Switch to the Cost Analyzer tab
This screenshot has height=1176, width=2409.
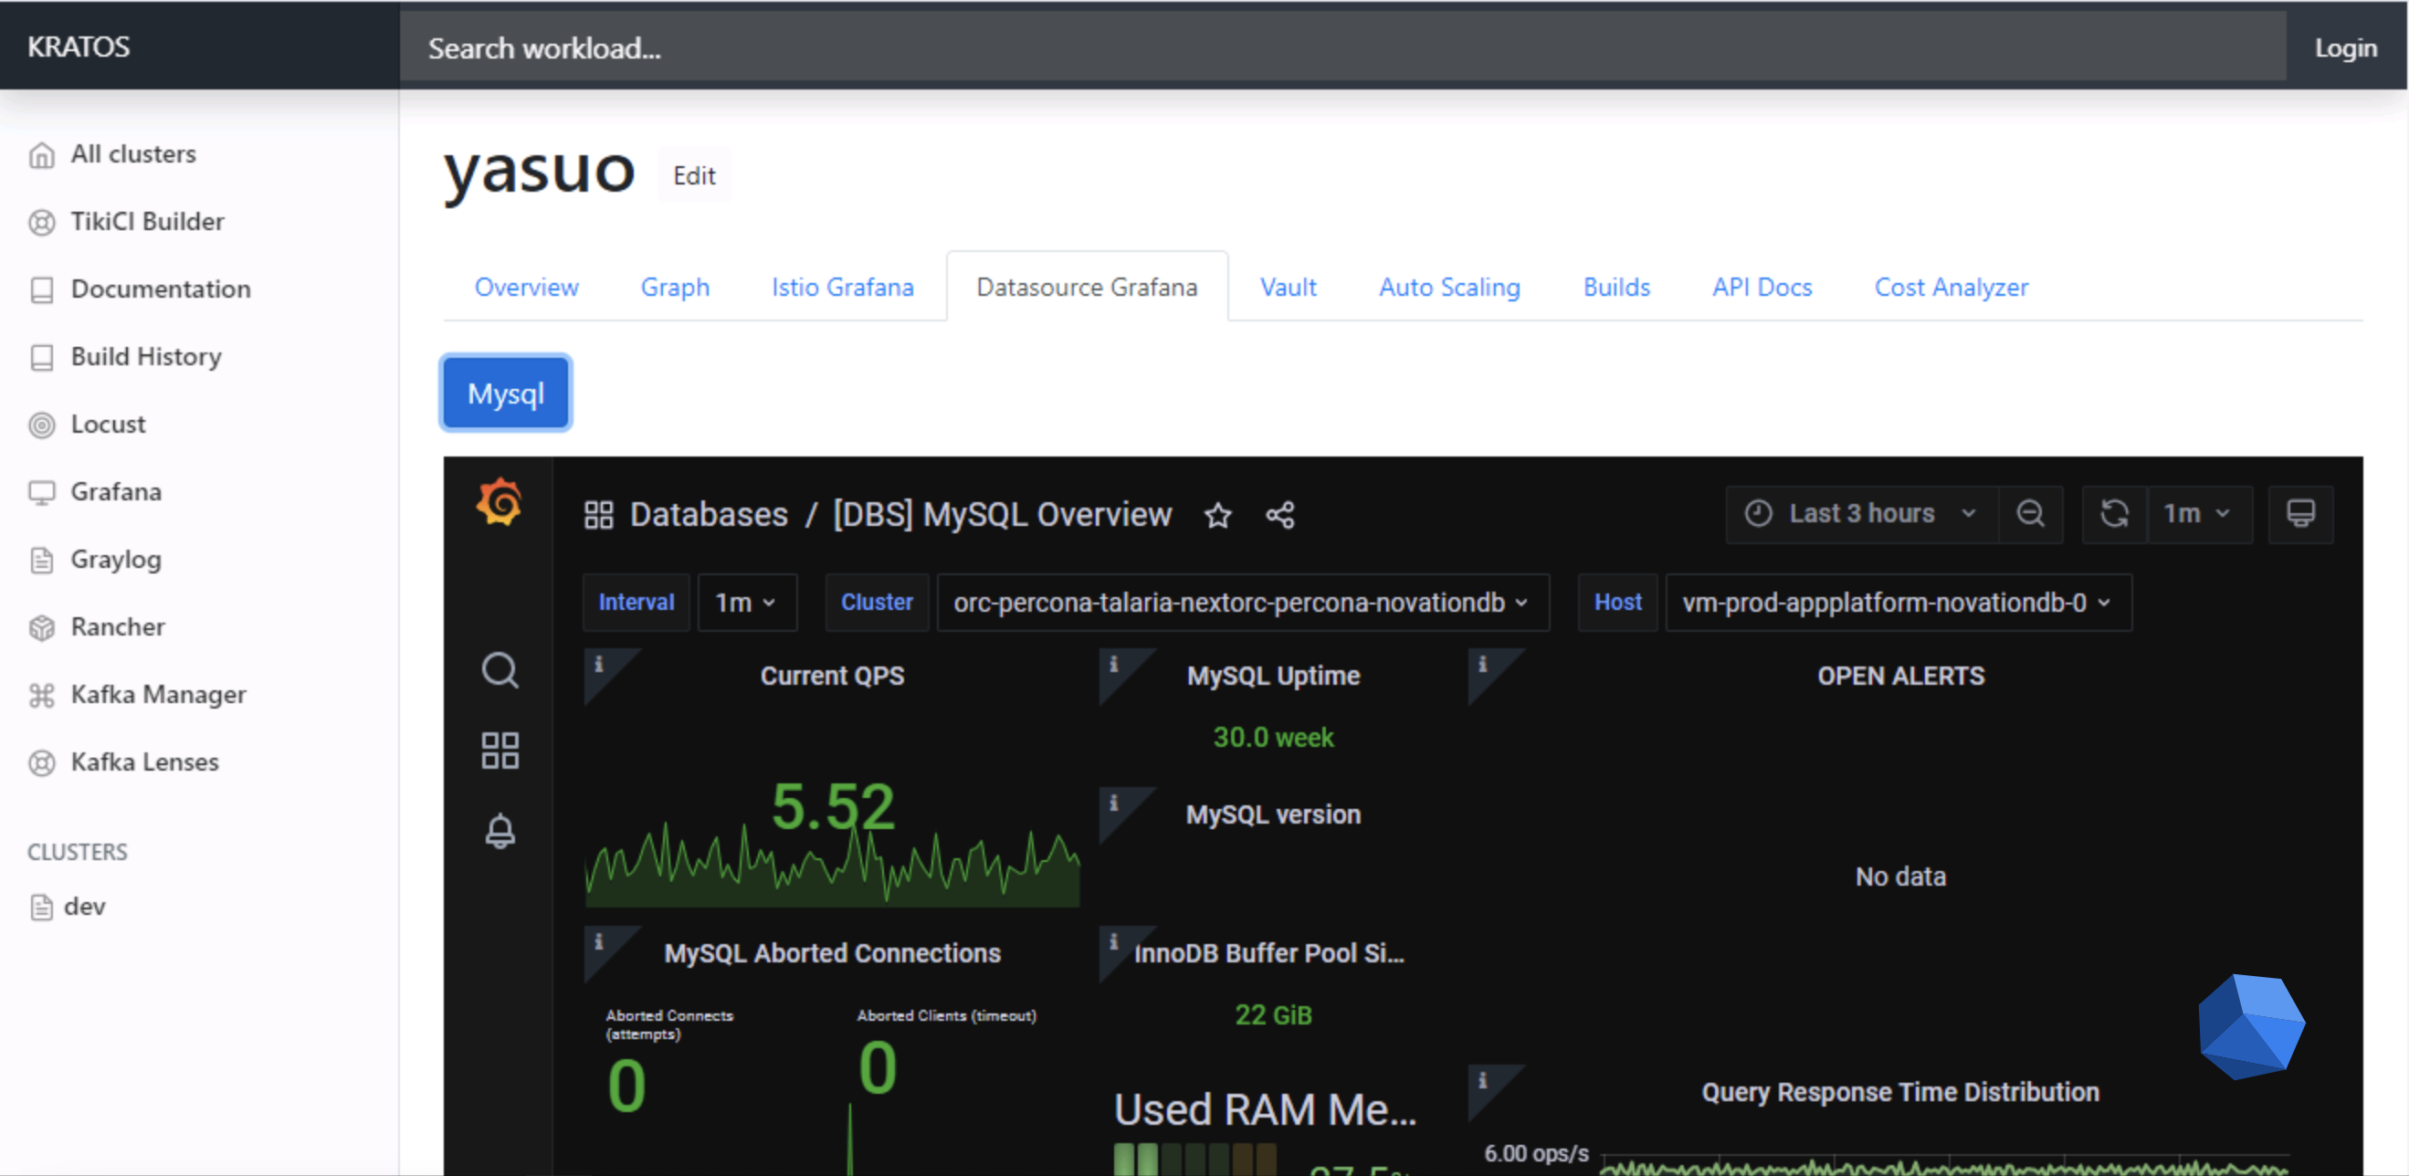(1951, 287)
